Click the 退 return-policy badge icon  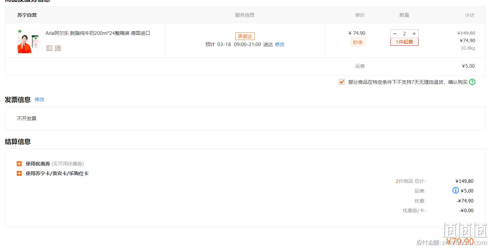pyautogui.click(x=58, y=48)
